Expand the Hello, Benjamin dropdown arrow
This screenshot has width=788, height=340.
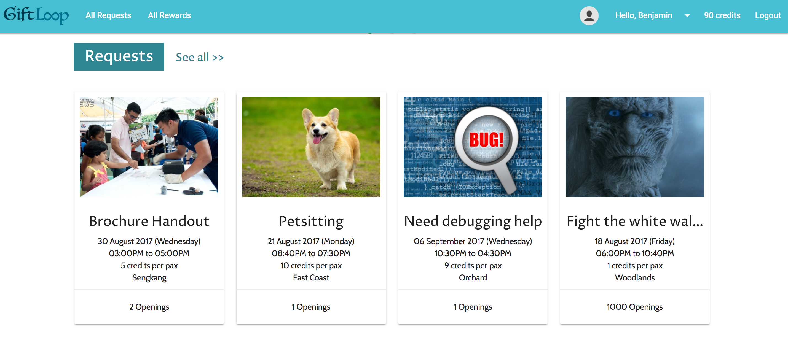click(x=687, y=16)
